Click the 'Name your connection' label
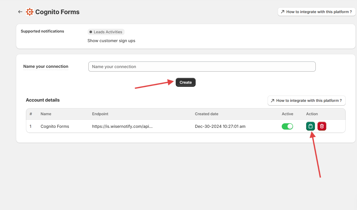The height and width of the screenshot is (210, 357). [x=46, y=67]
